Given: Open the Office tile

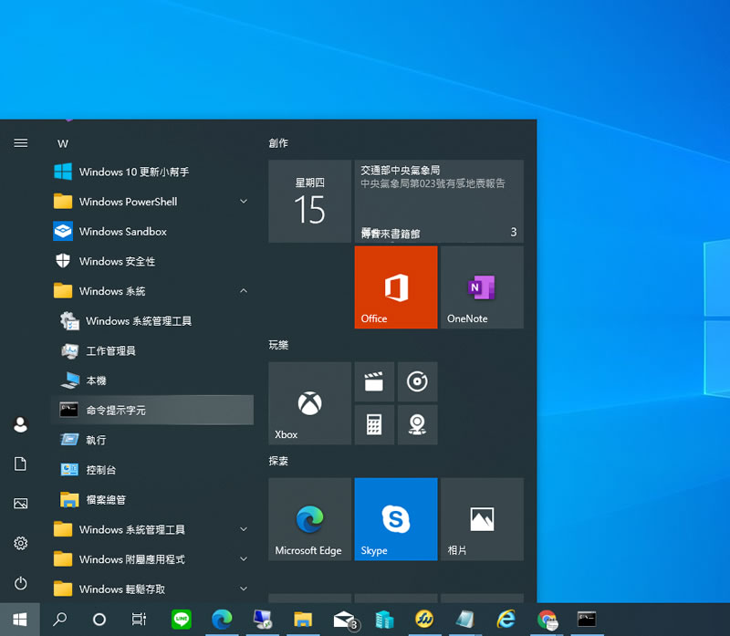Looking at the screenshot, I should click(x=396, y=287).
